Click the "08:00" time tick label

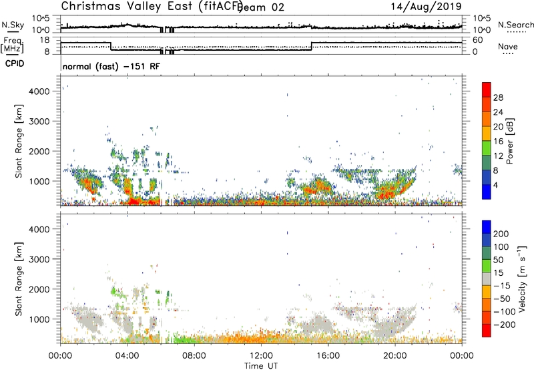194,356
